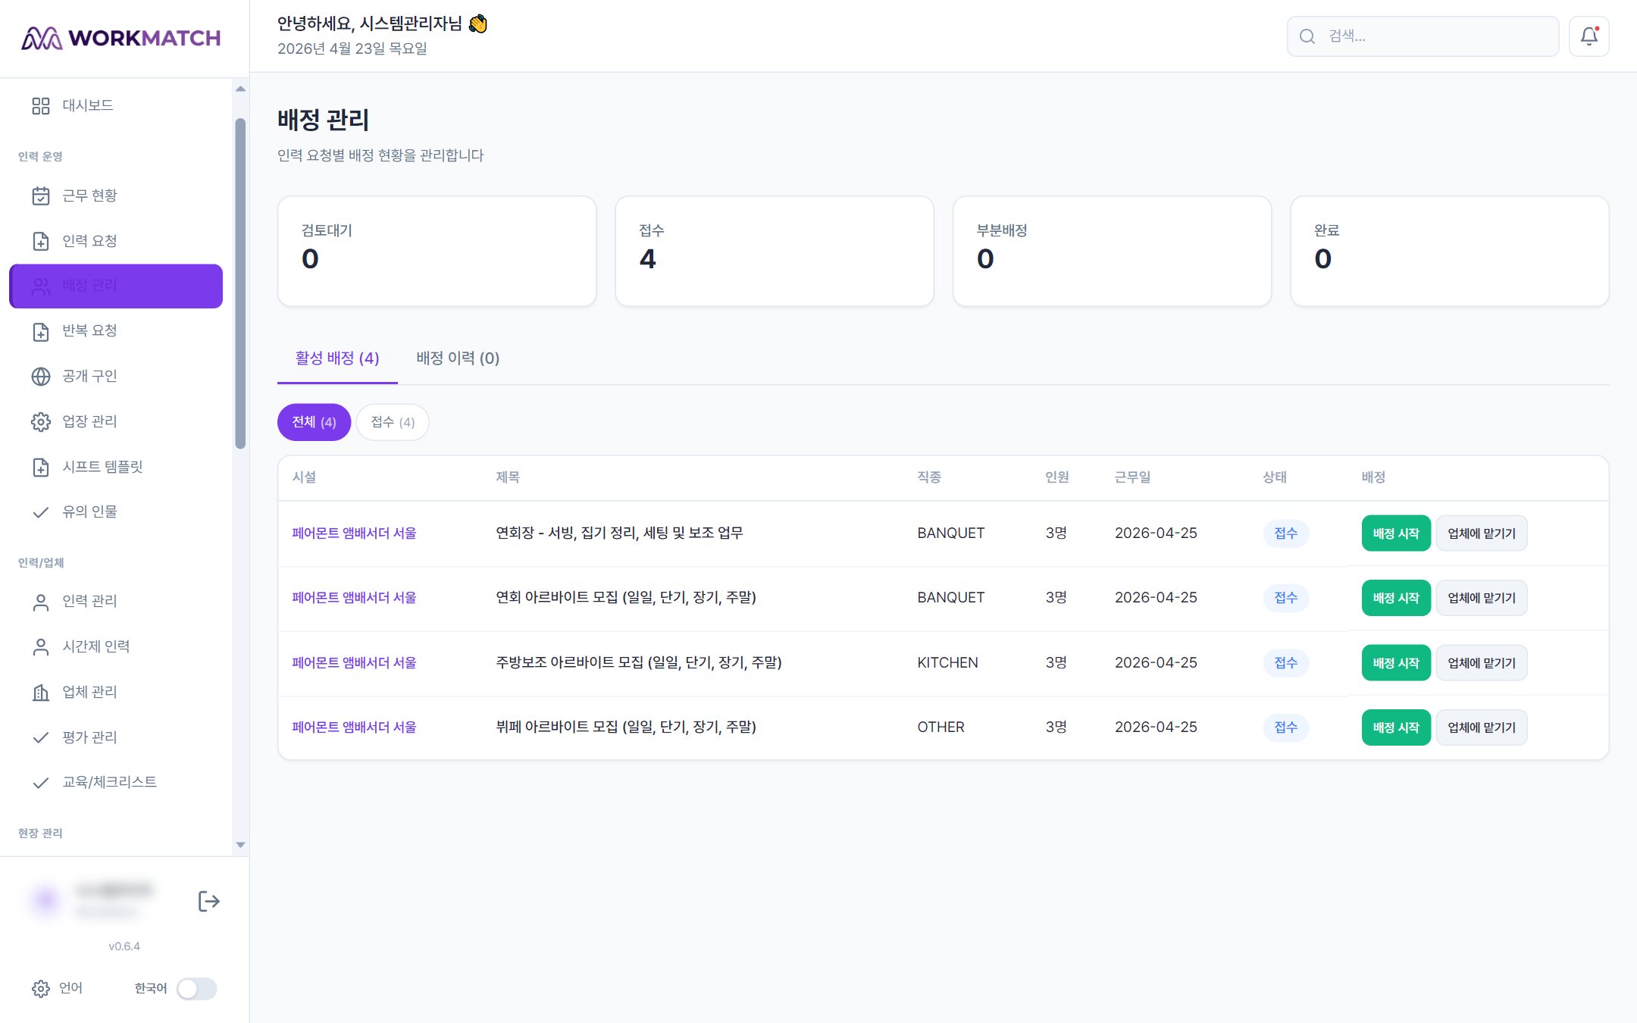The image size is (1637, 1023).
Task: Click the 근무 현황 calendar icon
Action: (41, 196)
